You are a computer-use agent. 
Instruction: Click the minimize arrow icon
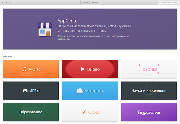point(6,3)
